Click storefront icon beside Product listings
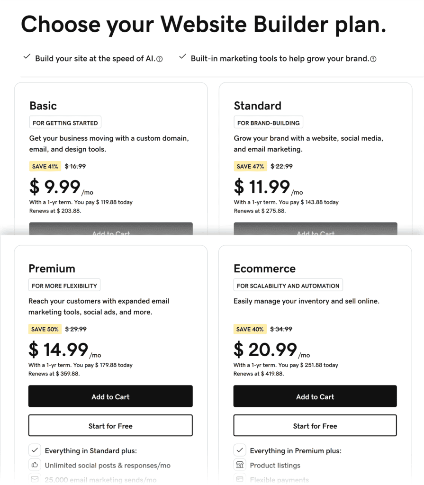The height and width of the screenshot is (485, 424). point(240,465)
